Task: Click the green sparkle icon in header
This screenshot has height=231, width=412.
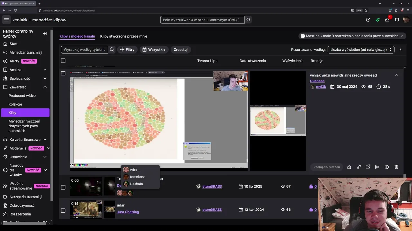Action: (378, 20)
